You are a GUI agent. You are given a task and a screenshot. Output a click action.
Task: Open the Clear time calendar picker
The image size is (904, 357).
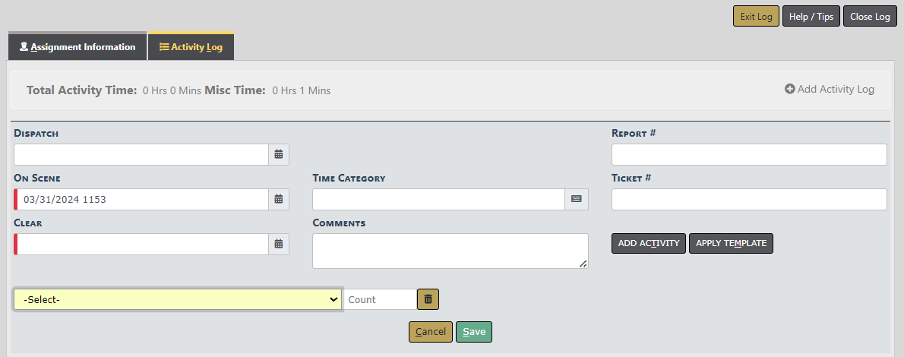(279, 244)
